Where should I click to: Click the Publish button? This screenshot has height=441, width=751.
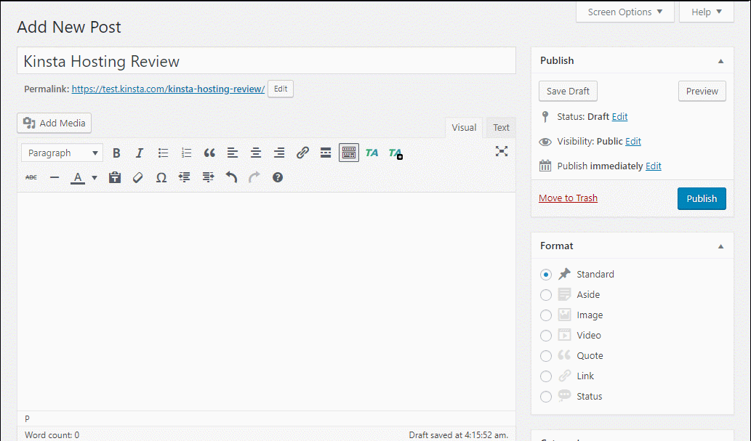click(701, 198)
